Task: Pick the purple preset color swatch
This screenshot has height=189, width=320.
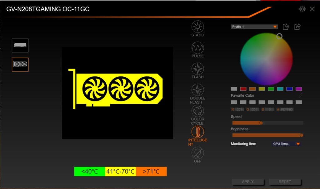Action: 298,89
